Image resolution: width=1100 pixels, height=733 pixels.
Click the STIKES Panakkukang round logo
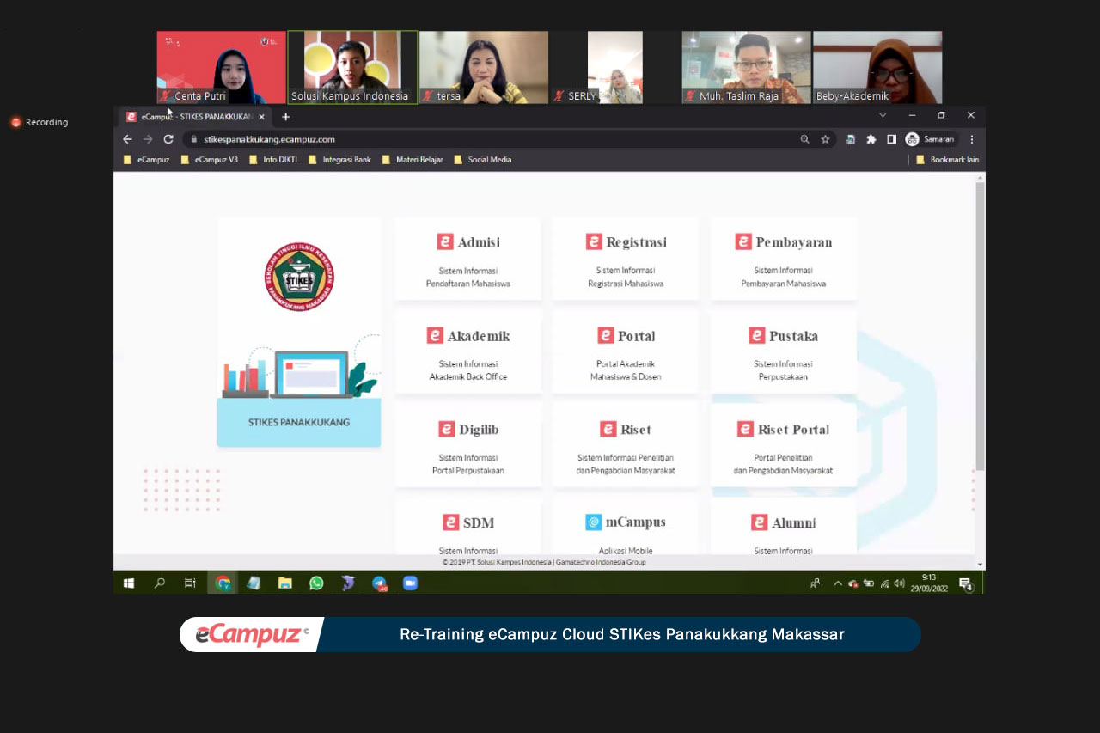coord(299,277)
